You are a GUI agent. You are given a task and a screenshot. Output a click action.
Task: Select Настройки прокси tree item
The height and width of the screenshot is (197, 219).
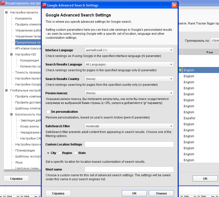28,144
